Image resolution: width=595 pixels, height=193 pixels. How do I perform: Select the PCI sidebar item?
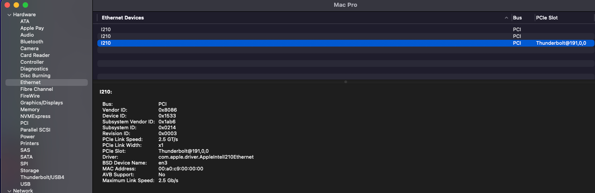24,123
